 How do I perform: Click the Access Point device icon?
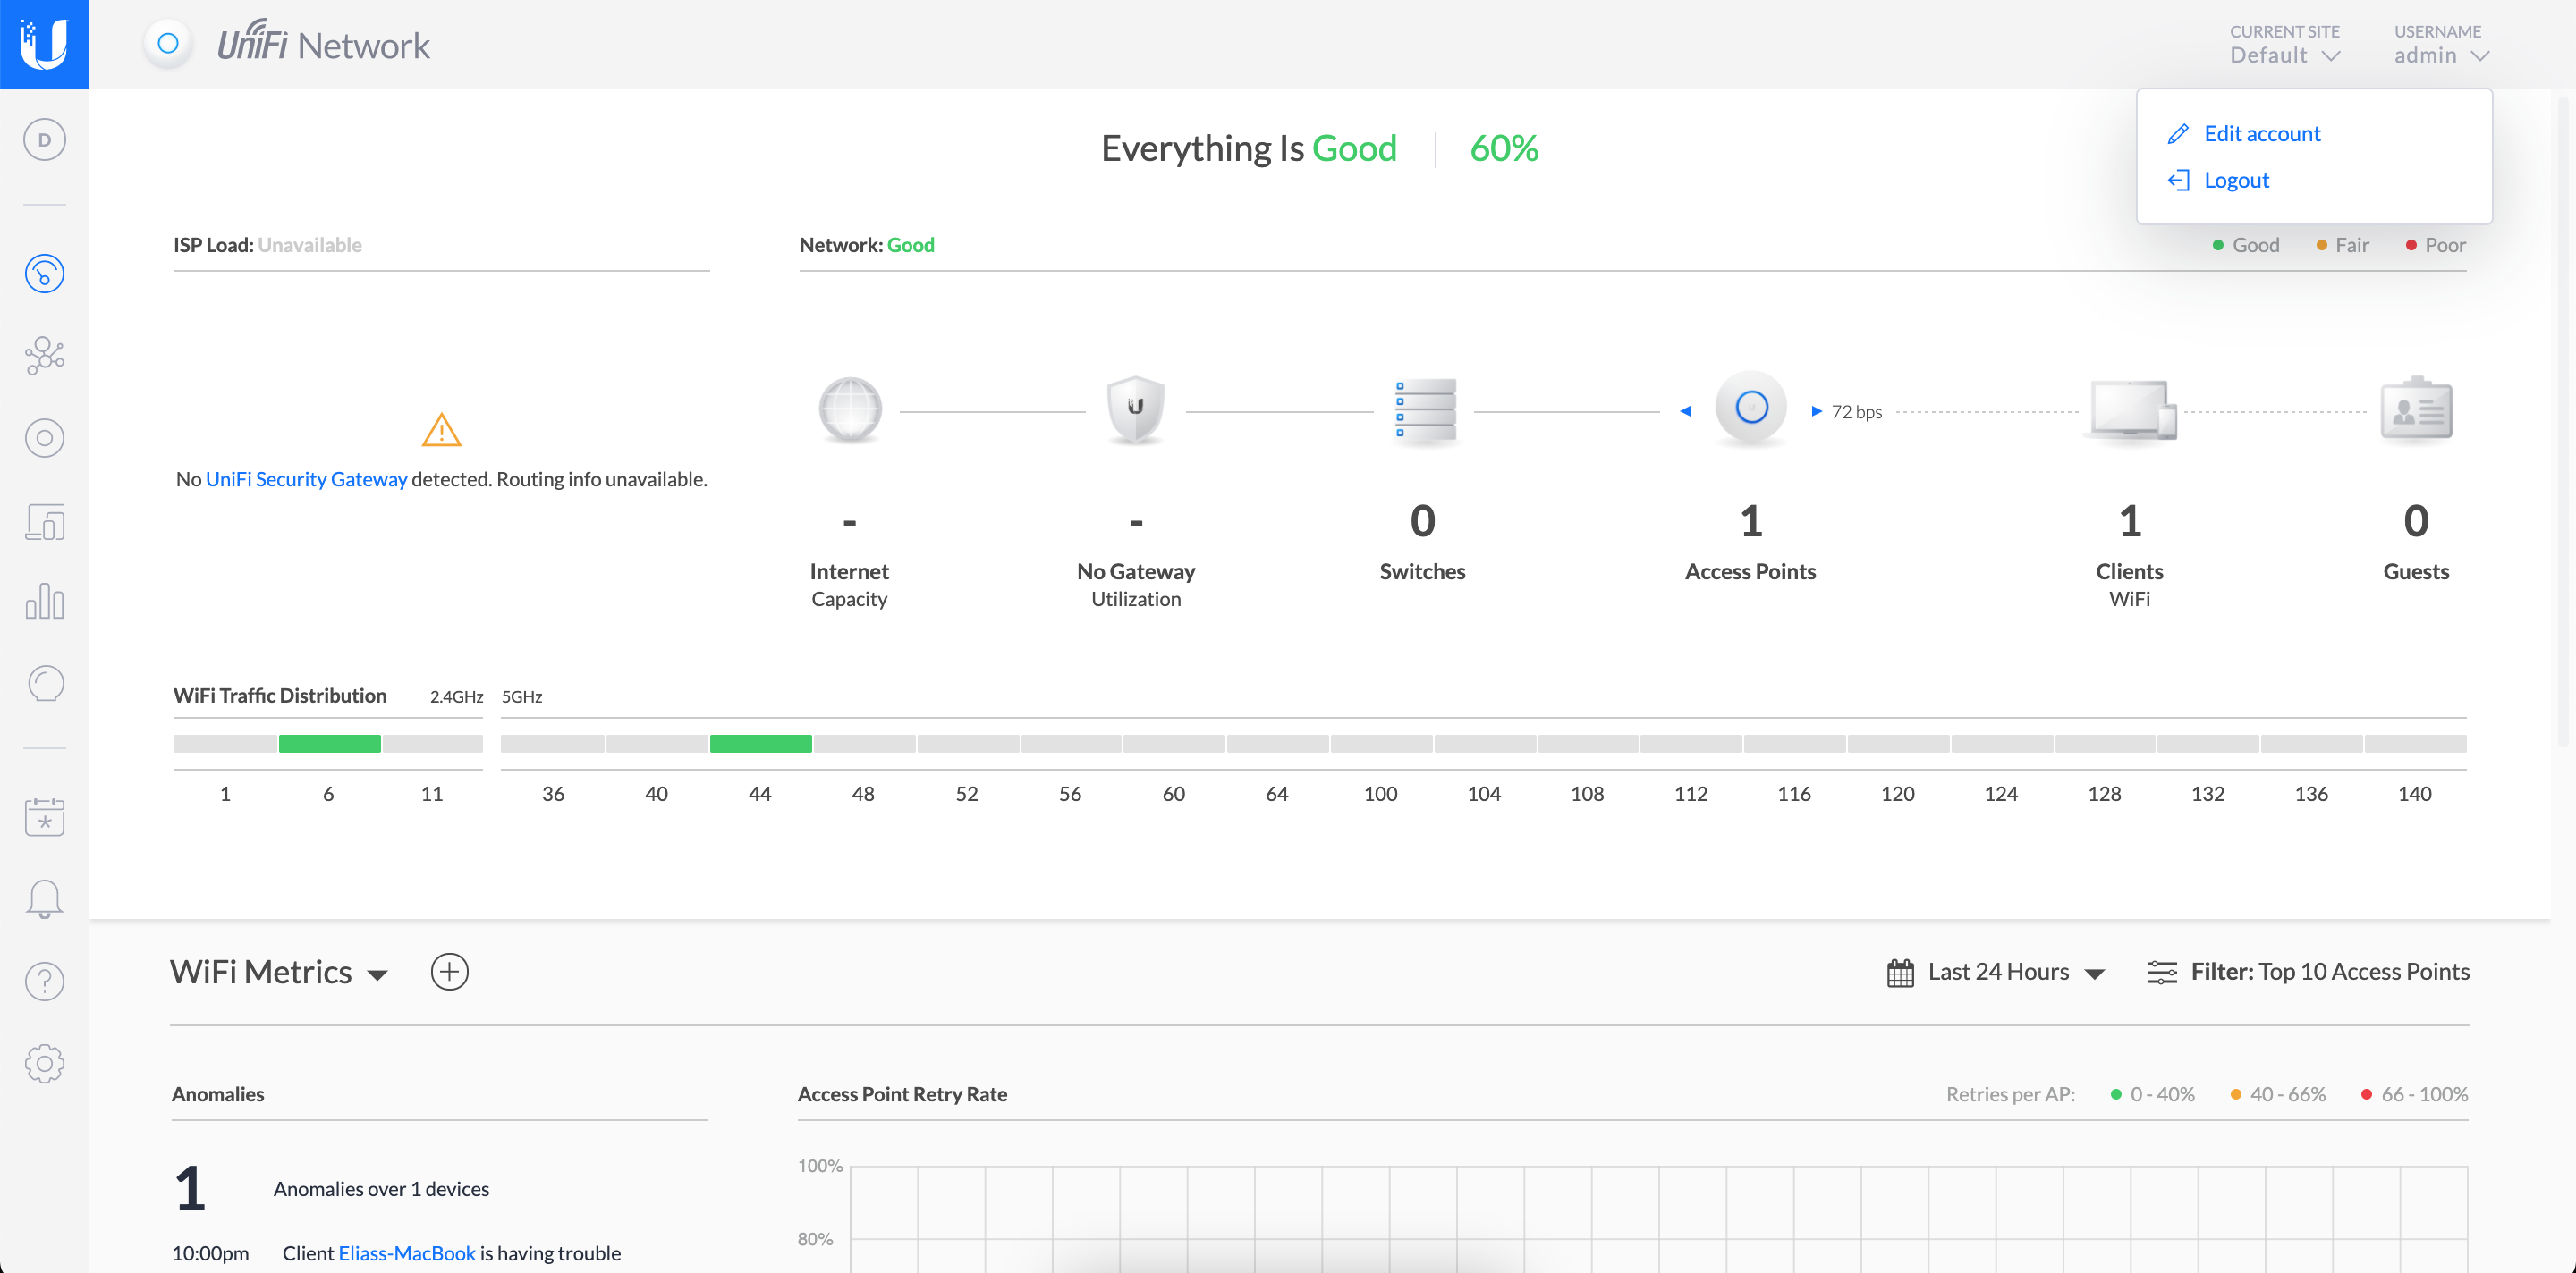1751,408
